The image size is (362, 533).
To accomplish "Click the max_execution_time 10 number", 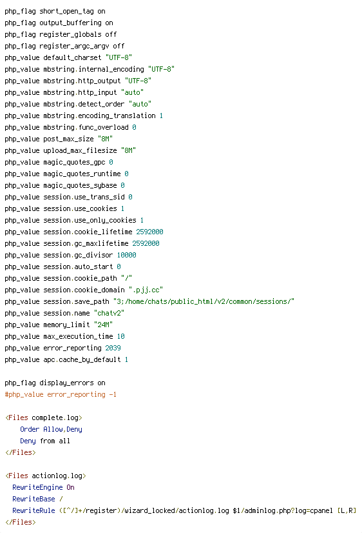I will [x=121, y=336].
